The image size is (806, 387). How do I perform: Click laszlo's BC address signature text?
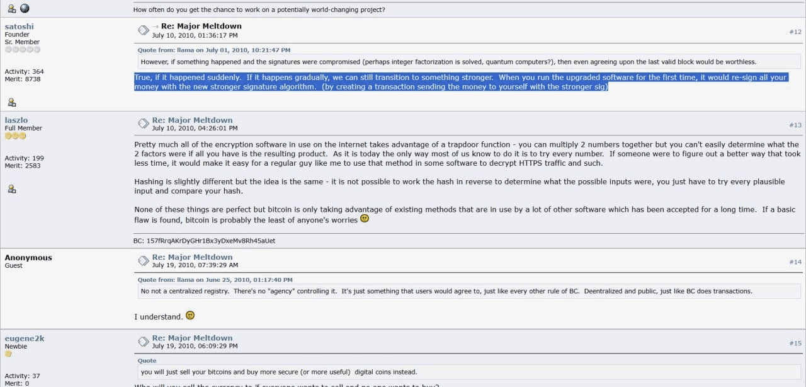click(205, 241)
